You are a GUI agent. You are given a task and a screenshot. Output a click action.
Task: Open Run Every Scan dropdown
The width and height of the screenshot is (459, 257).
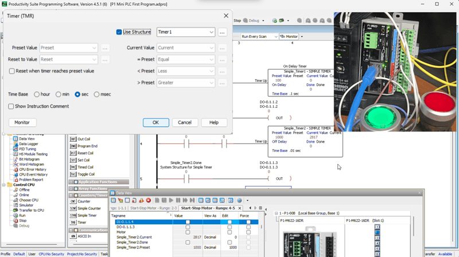(276, 37)
